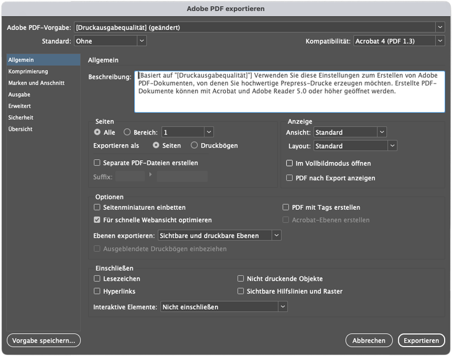Go to the Ausgabe section
This screenshot has width=452, height=356.
(x=44, y=94)
